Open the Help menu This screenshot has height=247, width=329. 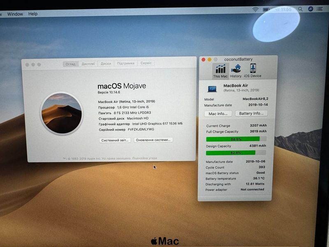[x=33, y=14]
